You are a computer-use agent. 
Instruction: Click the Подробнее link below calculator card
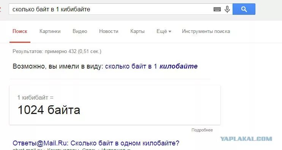tap(202, 130)
